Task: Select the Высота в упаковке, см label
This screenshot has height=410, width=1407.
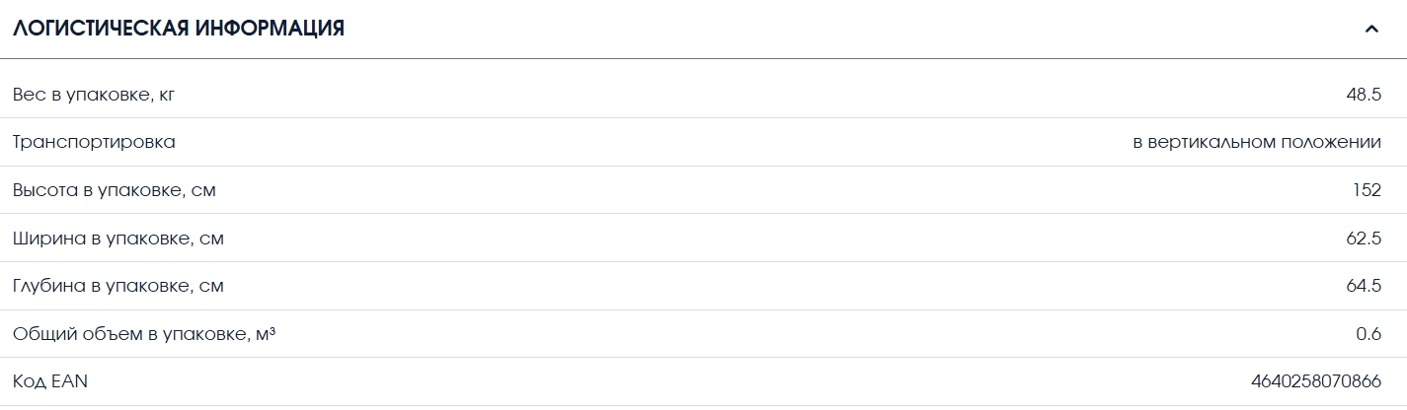Action: point(115,190)
